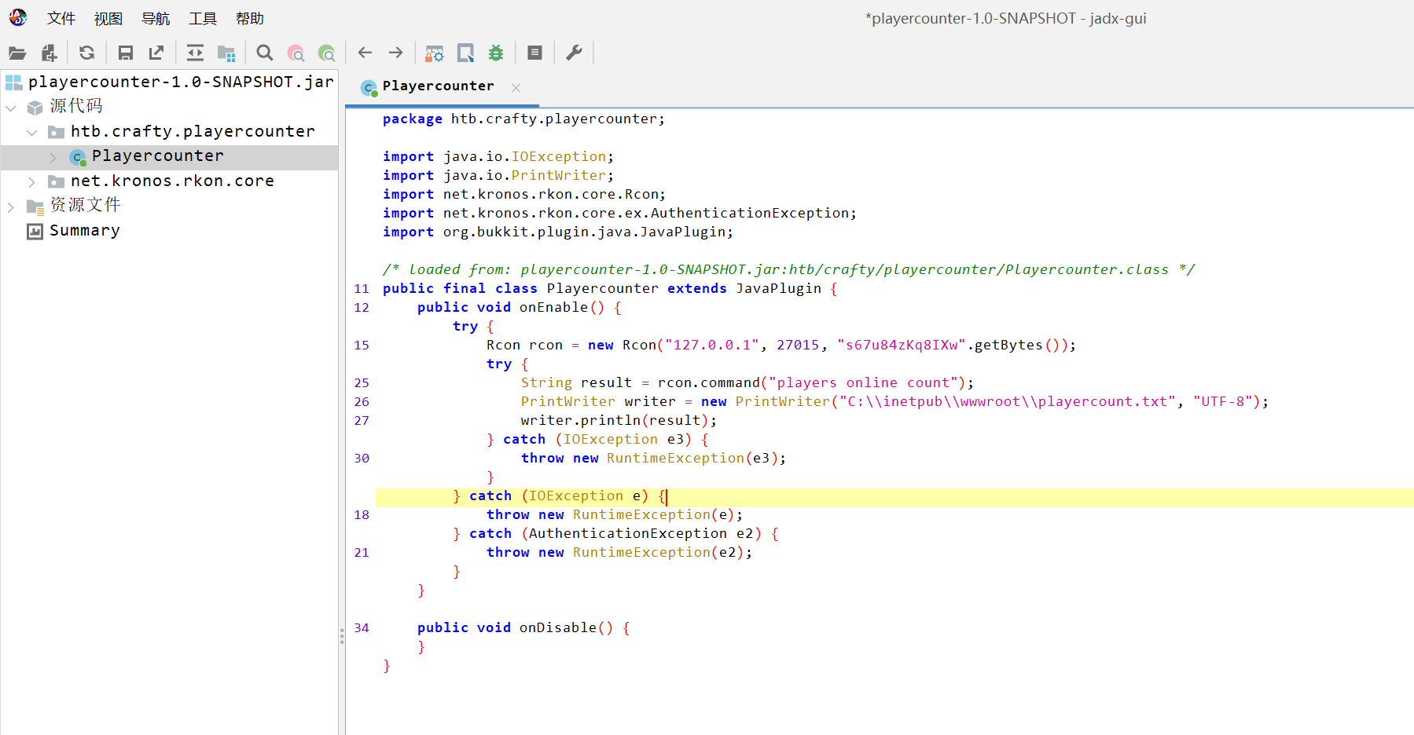The image size is (1414, 735).
Task: Click import org.bukkit.plugin.java.JavaPlugin line
Action: (x=558, y=232)
